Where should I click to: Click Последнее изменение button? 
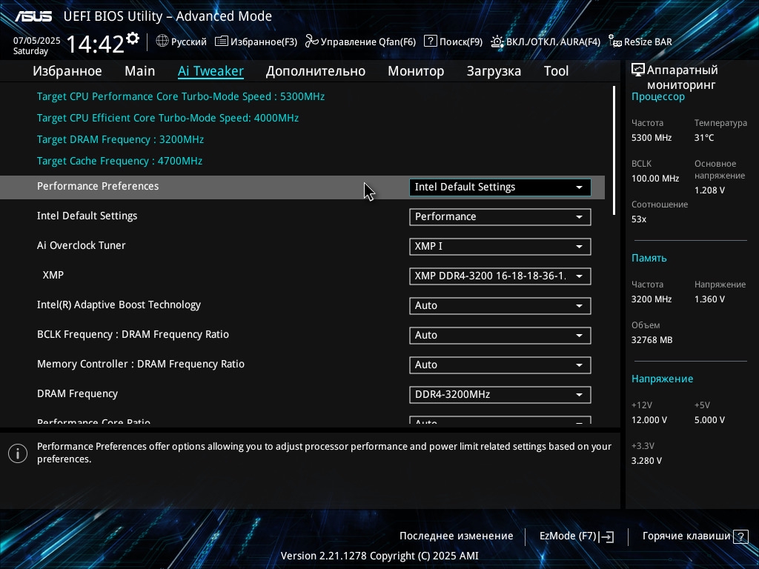point(456,536)
